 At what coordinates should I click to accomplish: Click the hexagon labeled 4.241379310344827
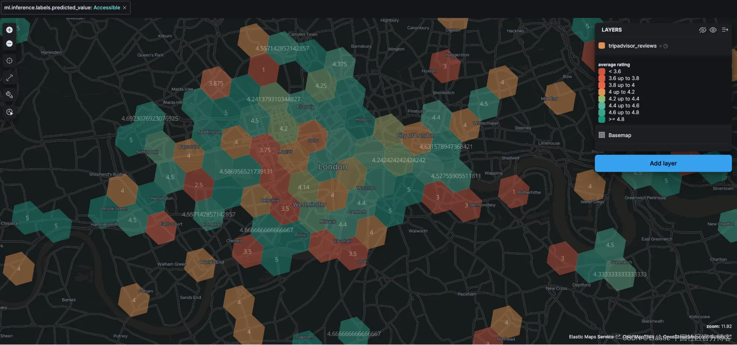[x=273, y=99]
